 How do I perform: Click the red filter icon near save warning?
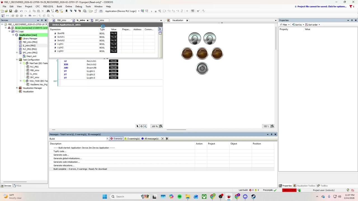tap(351, 6)
